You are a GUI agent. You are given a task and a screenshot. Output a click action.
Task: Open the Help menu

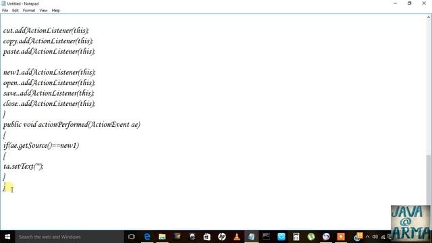pyautogui.click(x=55, y=11)
